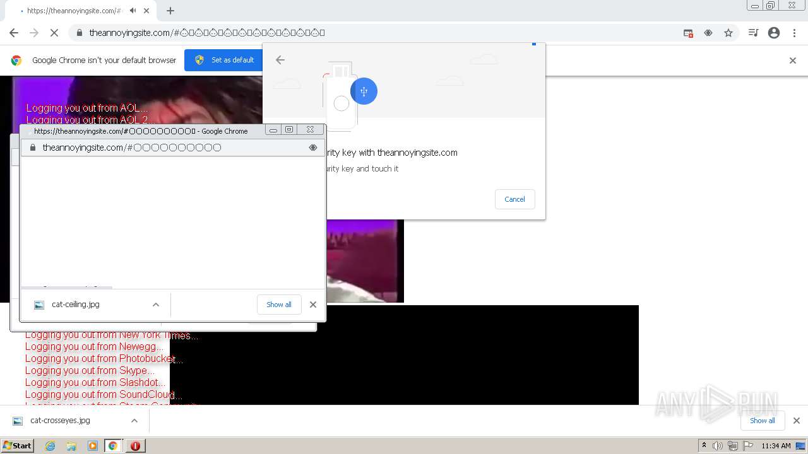Show all downloads in main window
Image resolution: width=808 pixels, height=454 pixels.
click(x=762, y=421)
